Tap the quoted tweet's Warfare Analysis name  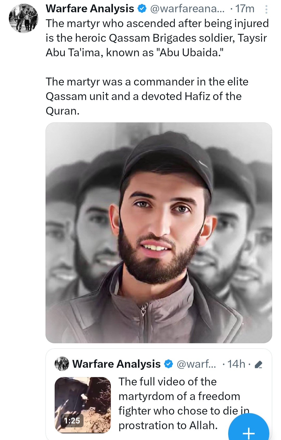(116, 364)
